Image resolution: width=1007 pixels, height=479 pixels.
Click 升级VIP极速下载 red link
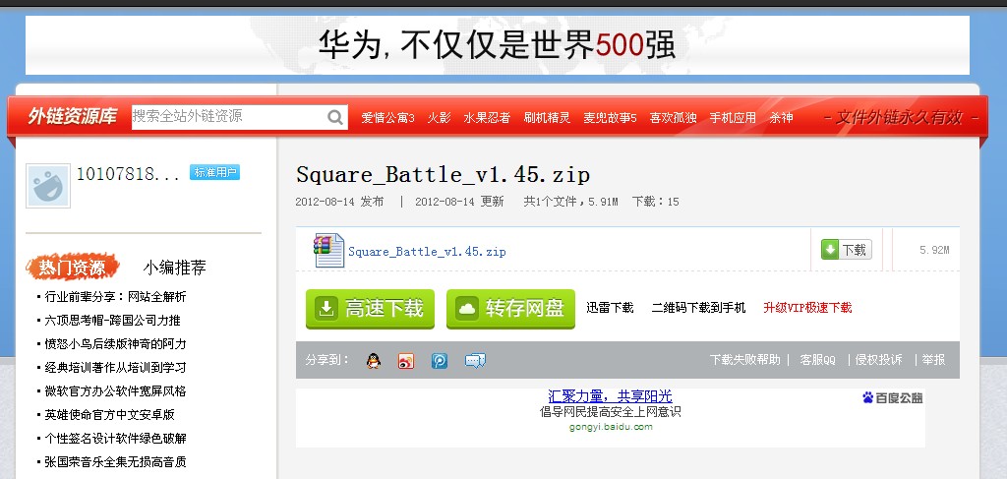[808, 308]
